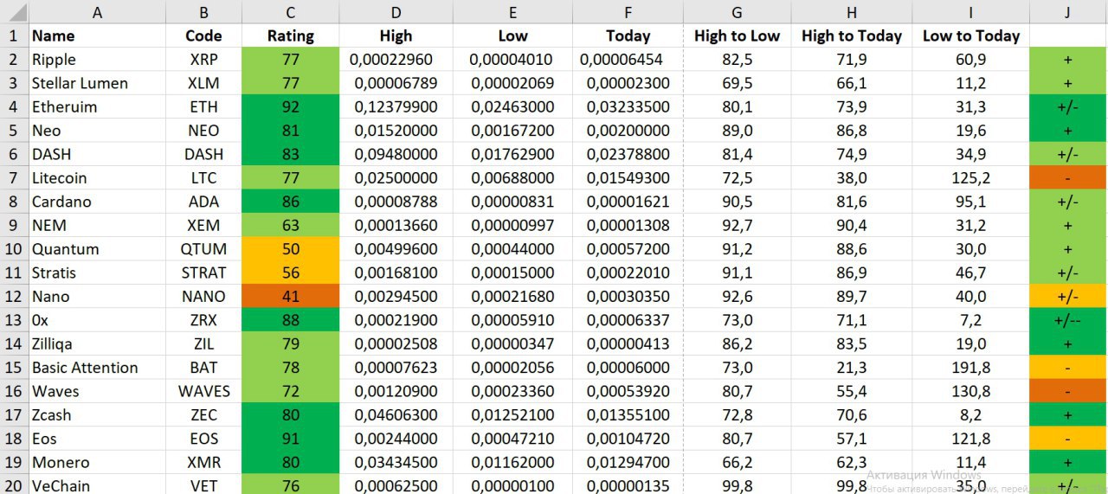Select the 7,2 Low to Today cell

(x=971, y=320)
